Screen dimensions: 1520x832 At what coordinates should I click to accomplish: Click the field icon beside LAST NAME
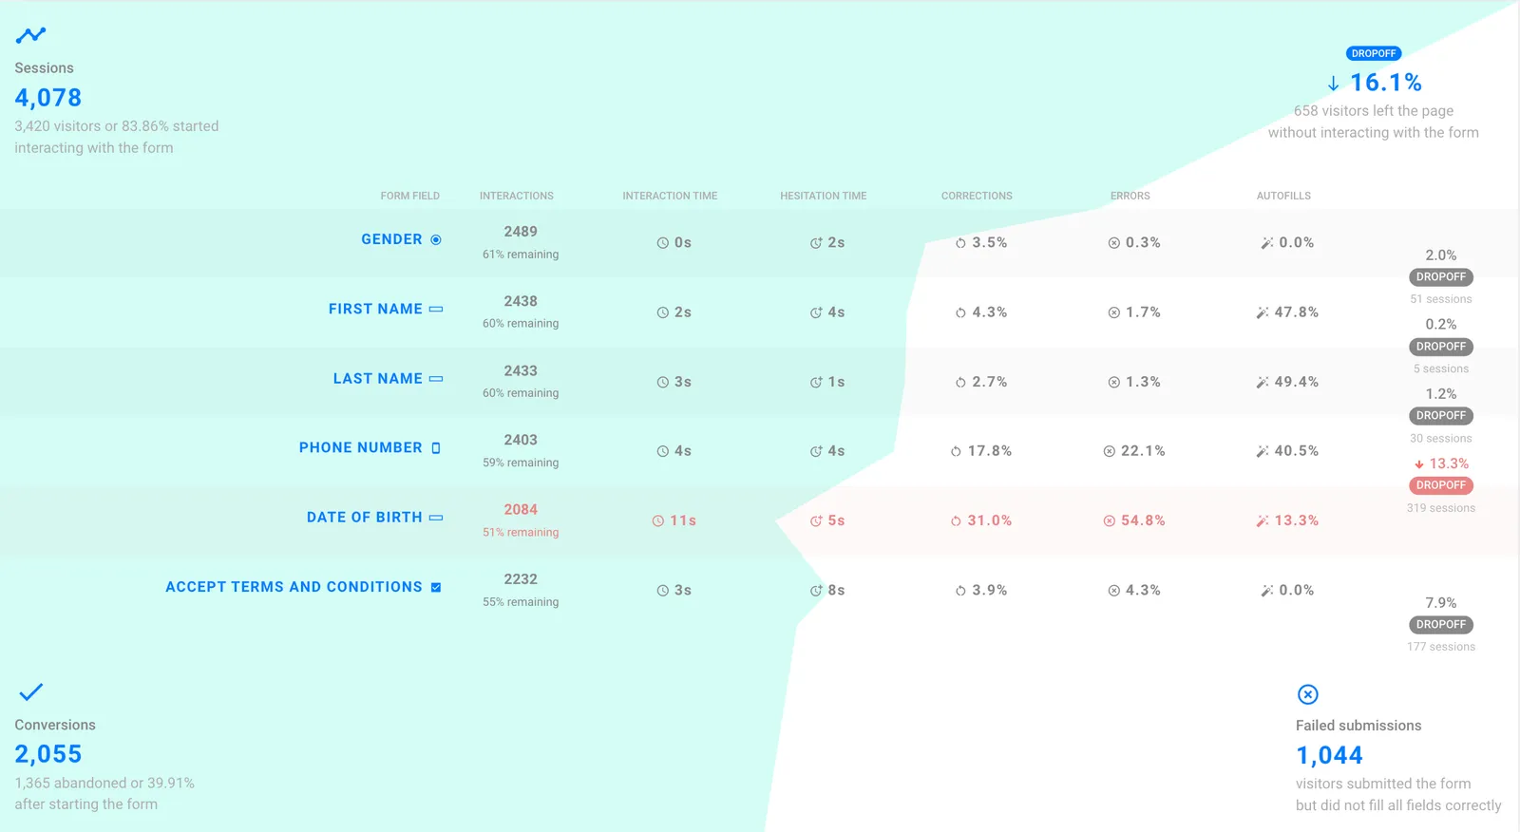click(x=436, y=378)
